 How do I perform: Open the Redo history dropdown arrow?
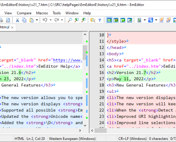click(62, 20)
